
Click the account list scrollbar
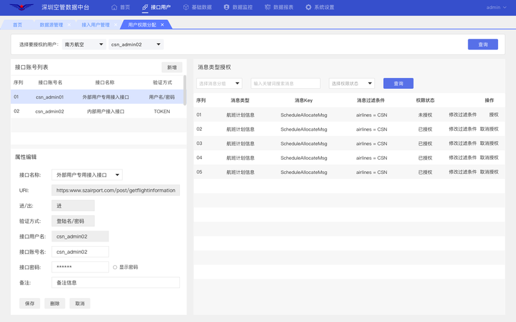click(185, 90)
